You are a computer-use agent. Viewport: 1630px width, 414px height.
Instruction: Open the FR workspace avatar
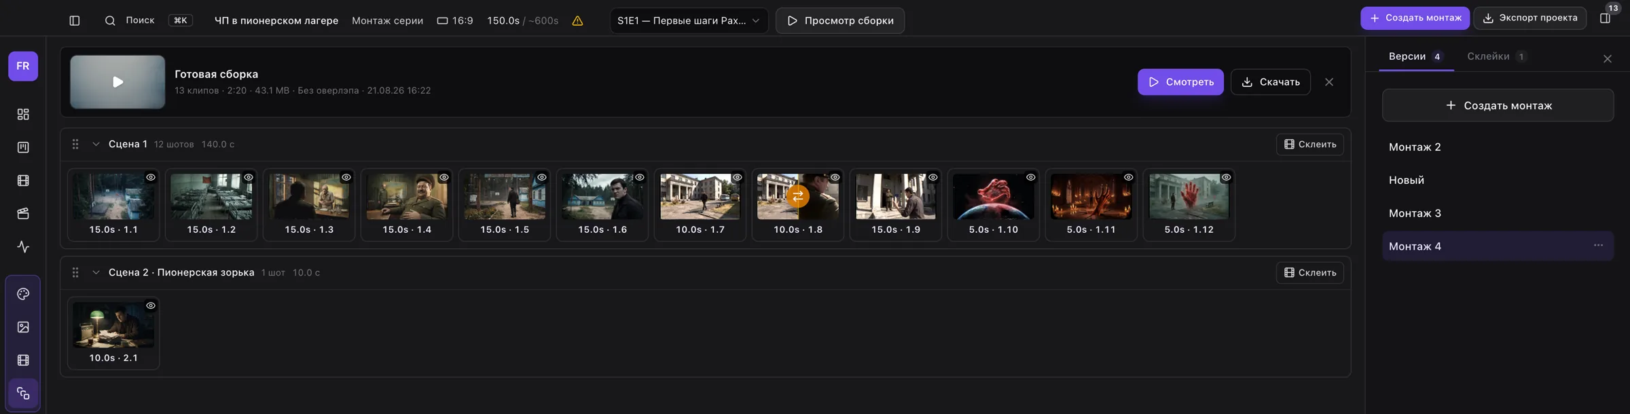[x=23, y=66]
